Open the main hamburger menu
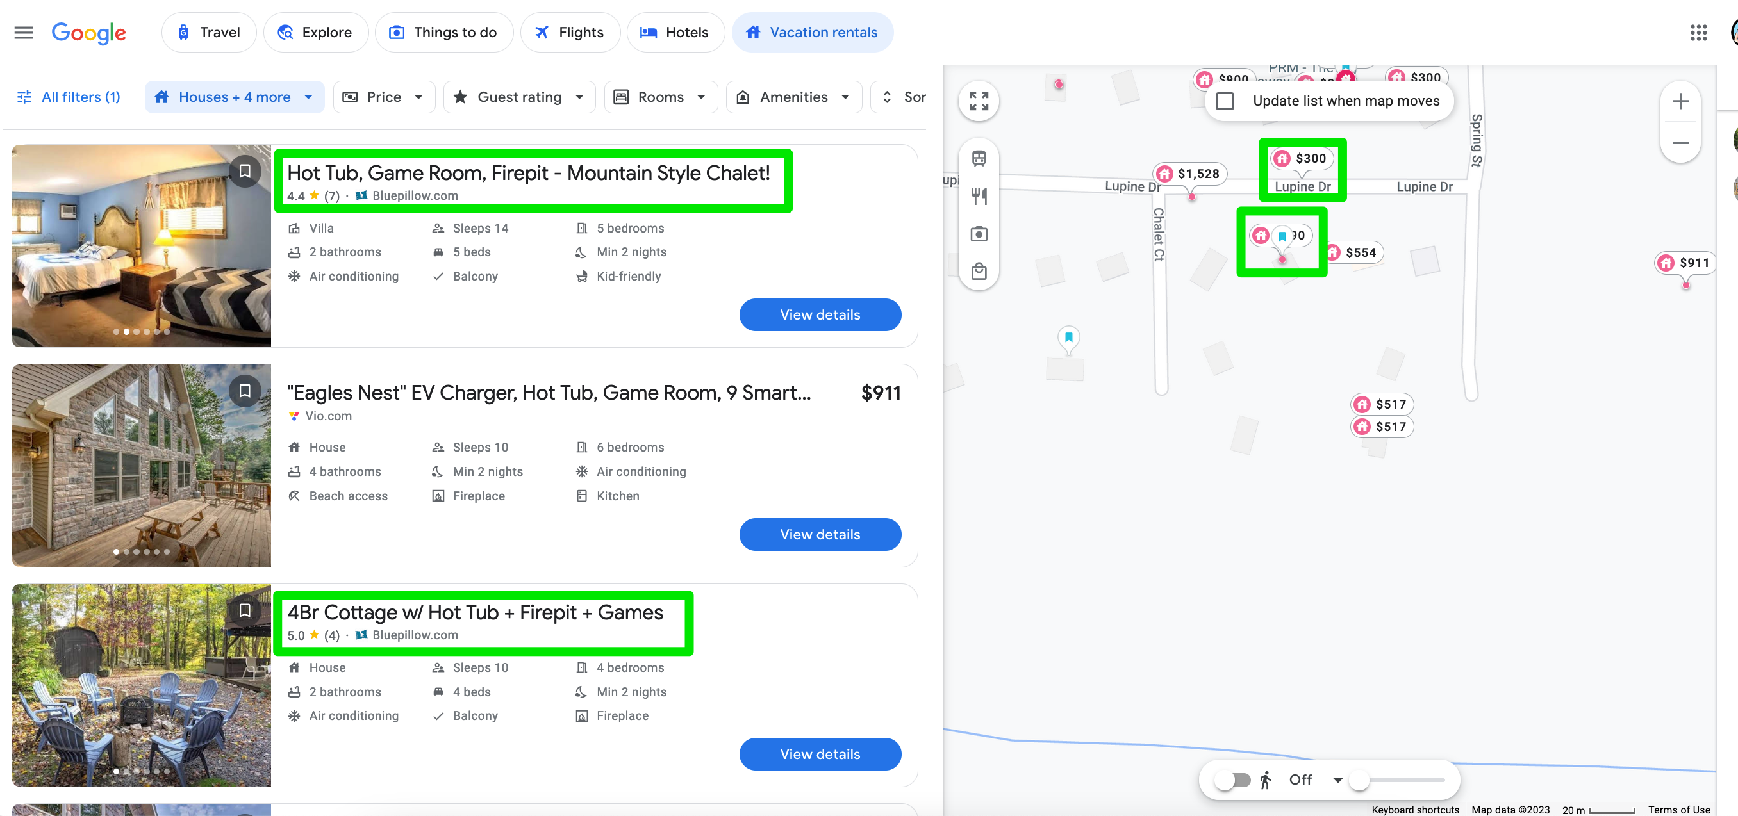 click(24, 33)
